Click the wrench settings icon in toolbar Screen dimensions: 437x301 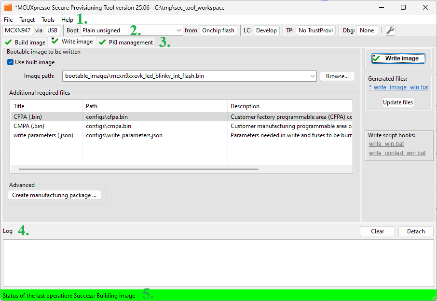390,30
